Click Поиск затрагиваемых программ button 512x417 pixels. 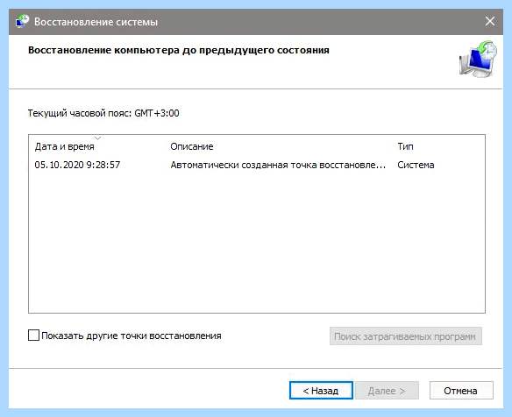coord(406,336)
